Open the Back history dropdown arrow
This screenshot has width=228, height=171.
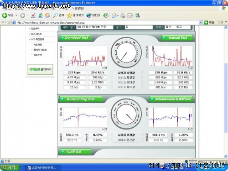[16, 16]
